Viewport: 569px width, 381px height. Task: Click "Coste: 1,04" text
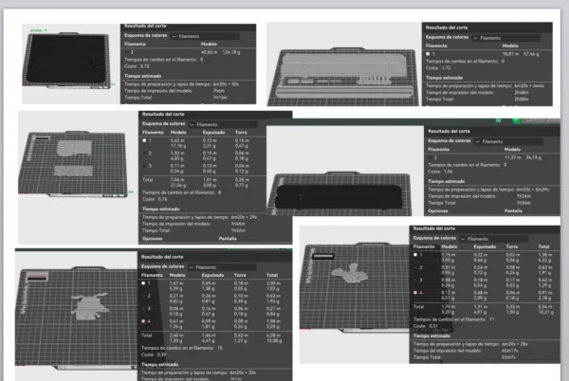click(x=441, y=172)
